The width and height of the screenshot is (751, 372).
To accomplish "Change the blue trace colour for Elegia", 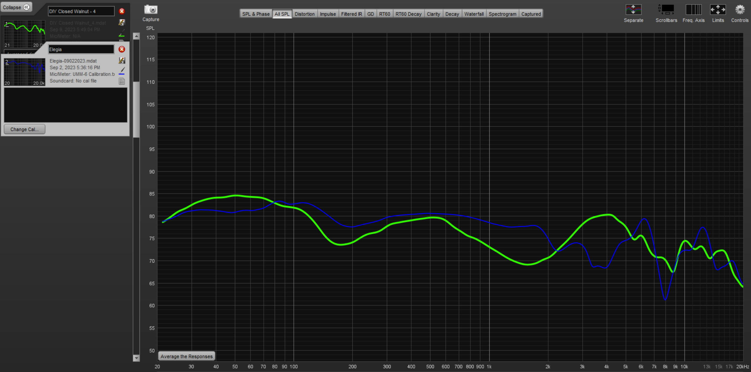I will pos(122,71).
